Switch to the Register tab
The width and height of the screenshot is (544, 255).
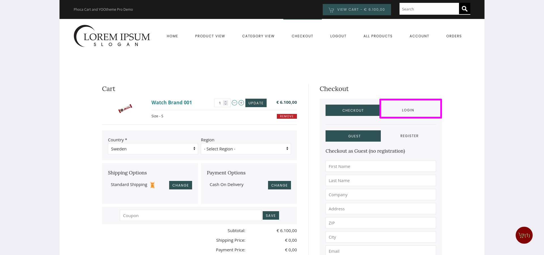click(409, 136)
